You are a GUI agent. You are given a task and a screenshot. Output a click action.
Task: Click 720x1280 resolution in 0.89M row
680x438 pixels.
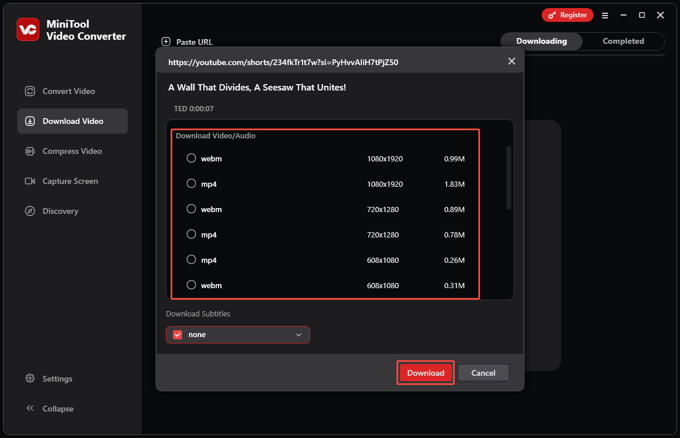pos(383,209)
